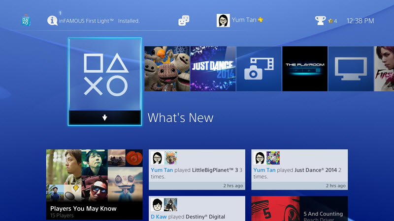The width and height of the screenshot is (394, 221).
Task: Open the 5 And Counting Beach Driver card
Action: 299,208
